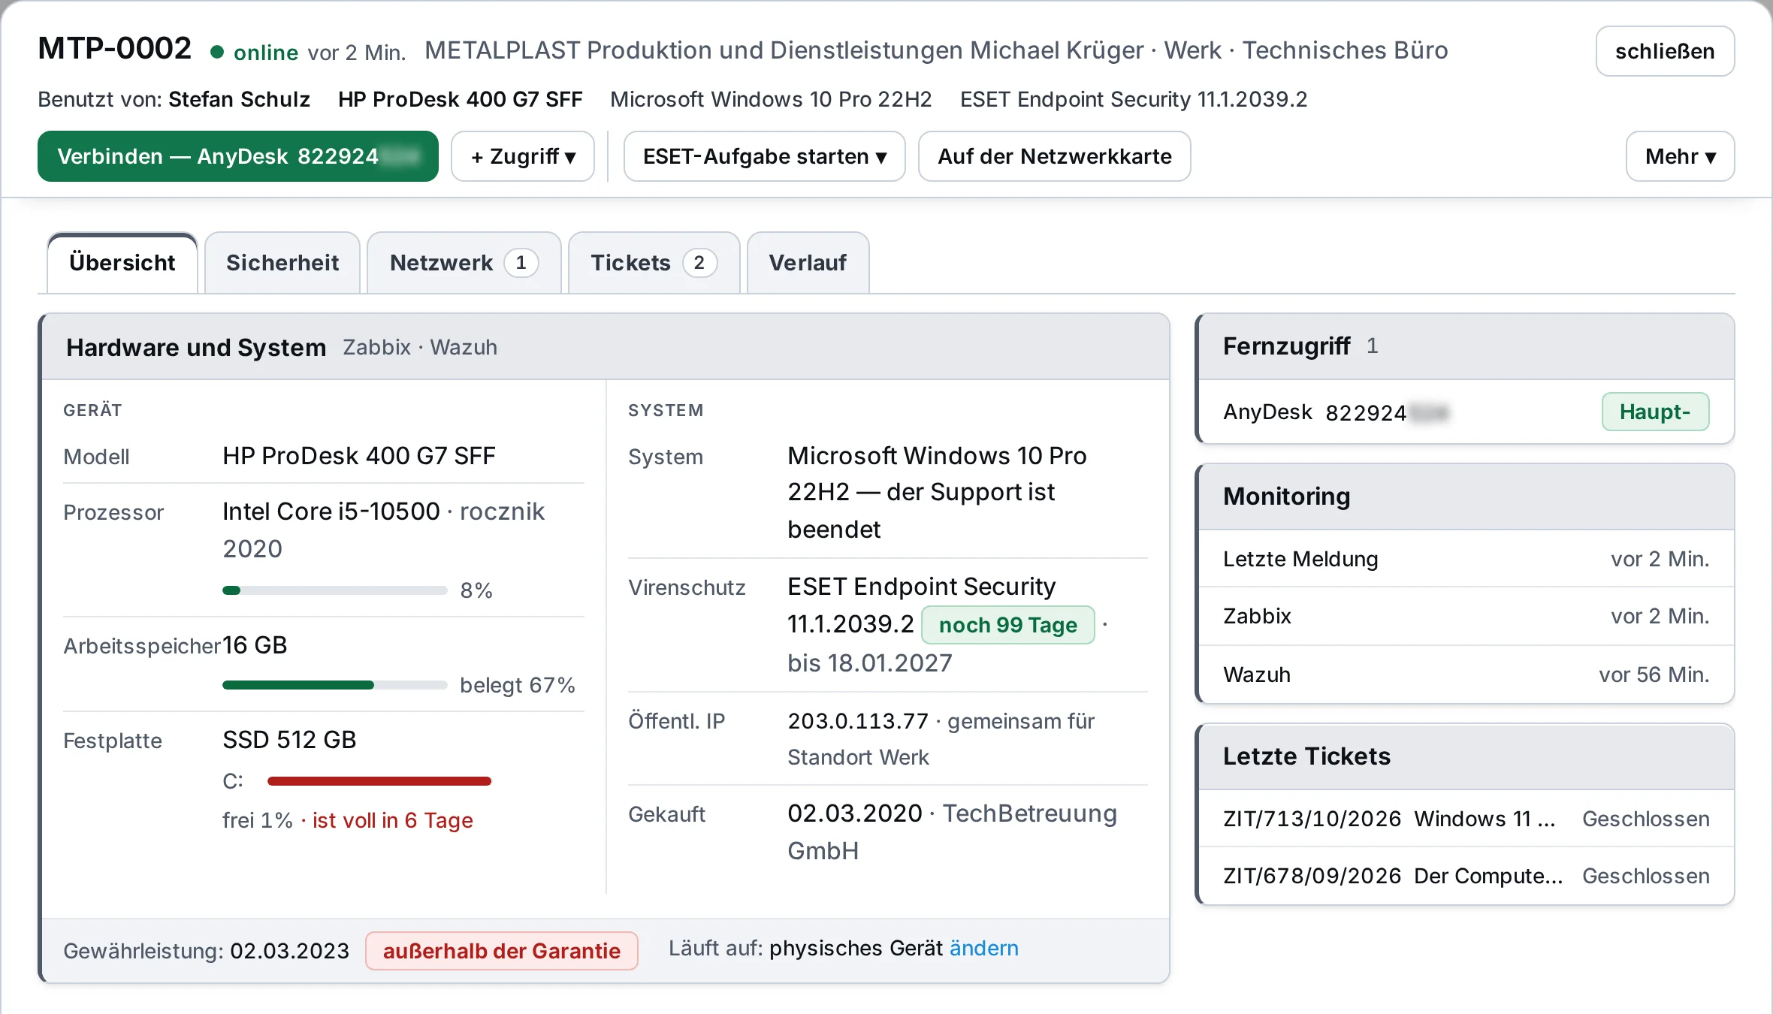Switch to the Netzwerk tab
Viewport: 1773px width, 1014px height.
coord(464,263)
